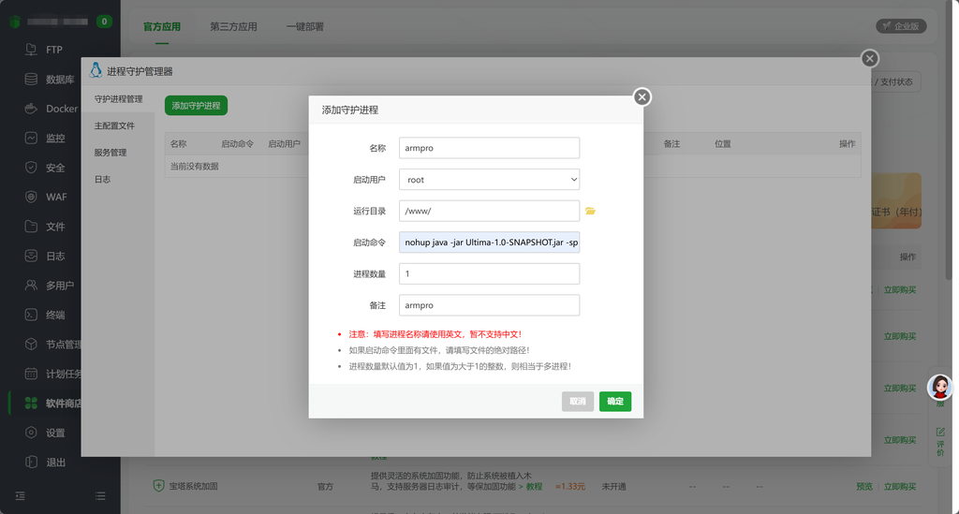Image resolution: width=959 pixels, height=514 pixels.
Task: Focus the 名称 field containing armpro
Action: 489,148
